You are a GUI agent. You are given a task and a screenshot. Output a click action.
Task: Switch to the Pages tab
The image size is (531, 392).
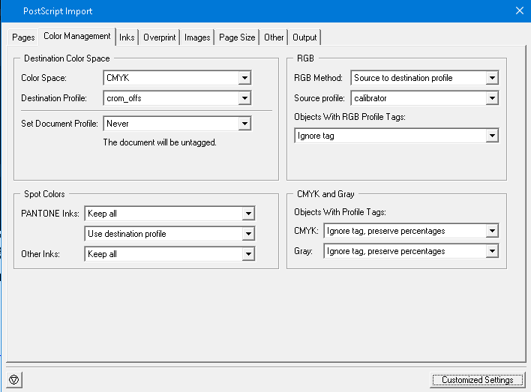23,37
